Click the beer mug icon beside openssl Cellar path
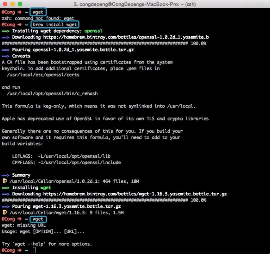 pyautogui.click(x=5, y=181)
